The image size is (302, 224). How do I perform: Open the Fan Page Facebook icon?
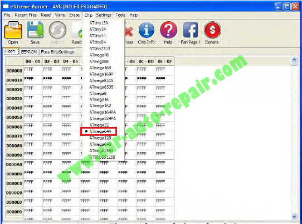pos(191,32)
